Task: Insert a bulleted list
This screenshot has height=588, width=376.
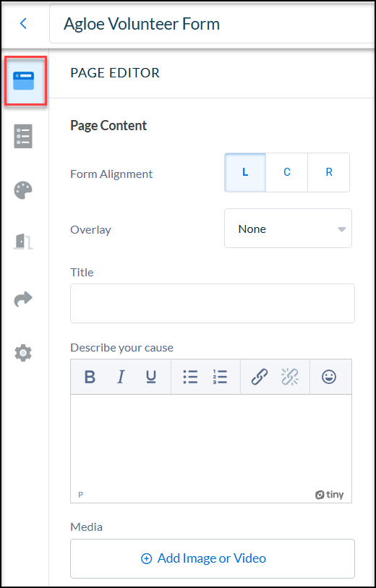Action: pyautogui.click(x=190, y=377)
